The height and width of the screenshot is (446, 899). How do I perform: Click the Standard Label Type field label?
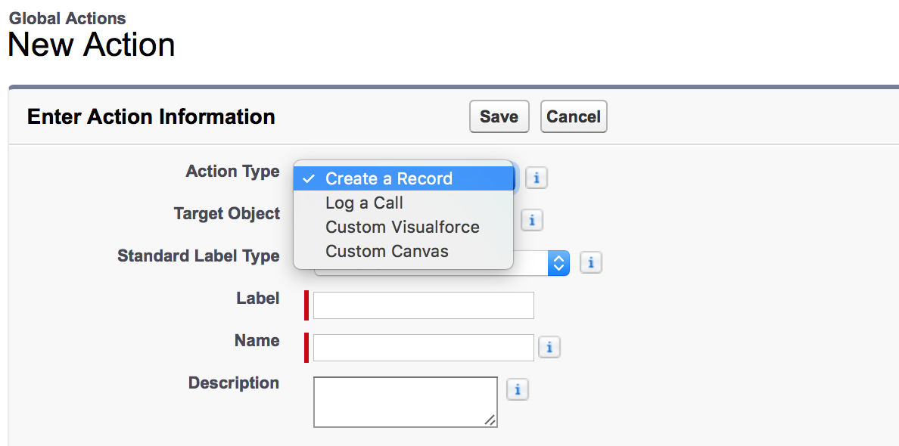click(198, 256)
